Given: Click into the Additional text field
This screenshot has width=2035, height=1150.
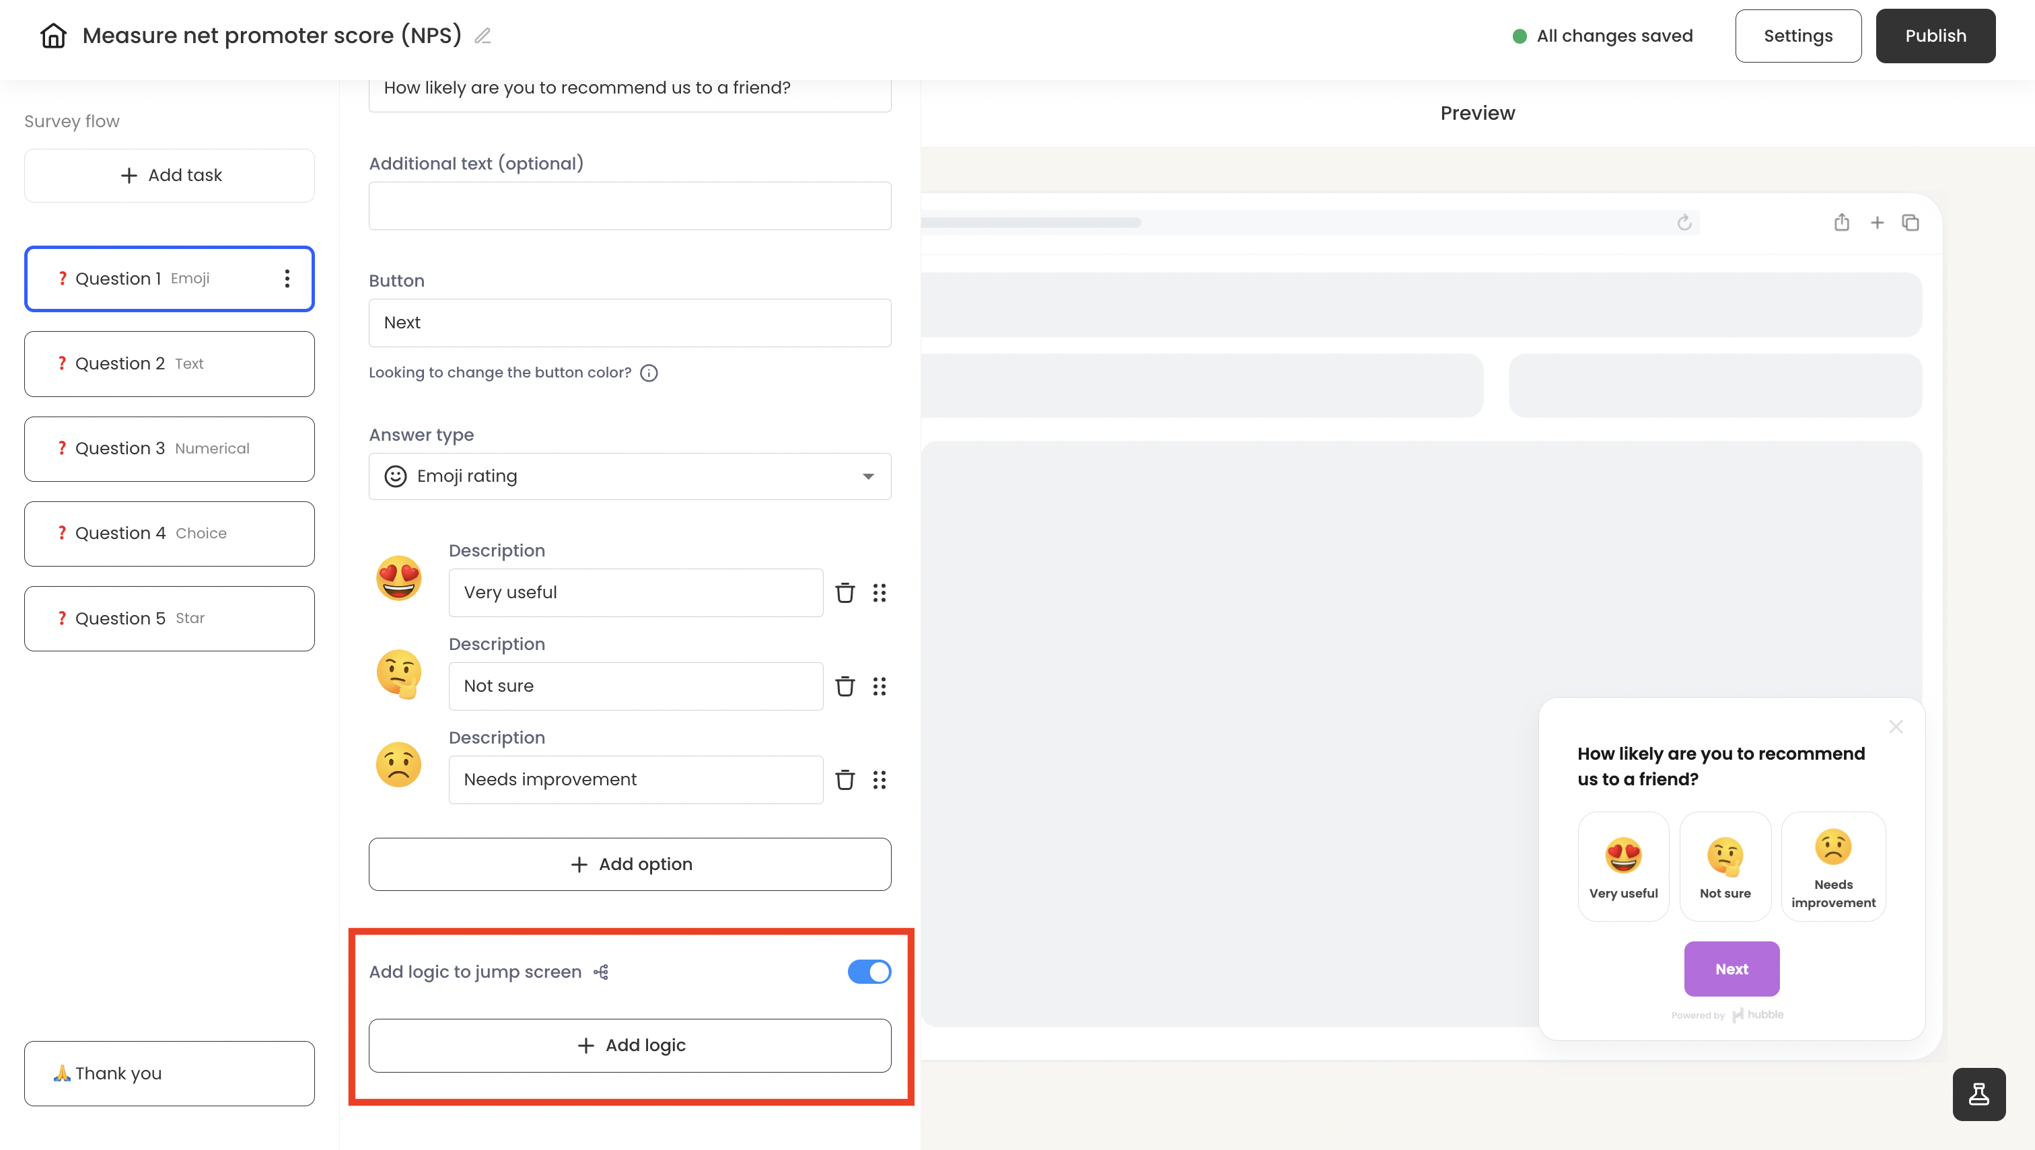Looking at the screenshot, I should coord(630,205).
